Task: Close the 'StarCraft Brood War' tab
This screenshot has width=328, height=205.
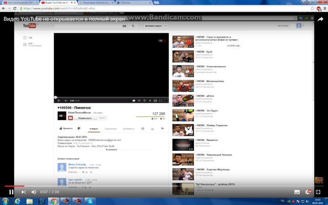Action: (37, 3)
